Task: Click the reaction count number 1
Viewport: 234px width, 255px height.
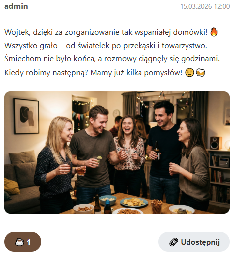Action: click(x=29, y=242)
